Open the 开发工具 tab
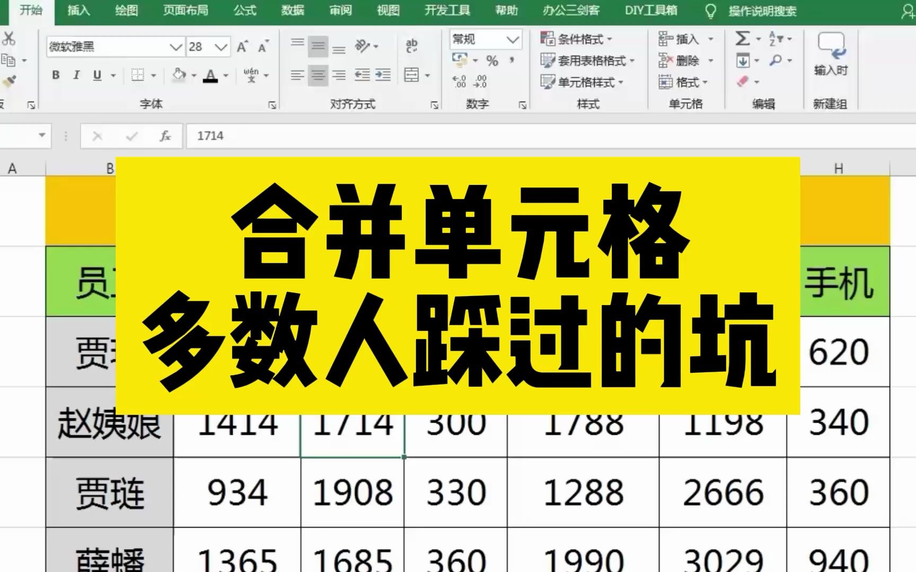916x572 pixels. point(447,10)
